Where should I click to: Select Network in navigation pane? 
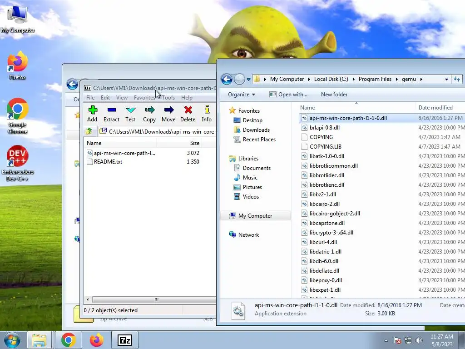tap(248, 235)
